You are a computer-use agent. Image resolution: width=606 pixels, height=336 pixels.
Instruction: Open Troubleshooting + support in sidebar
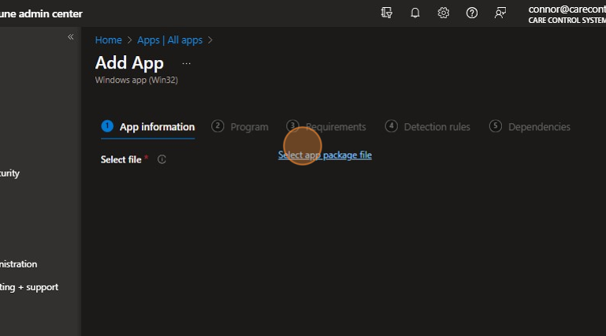[29, 287]
